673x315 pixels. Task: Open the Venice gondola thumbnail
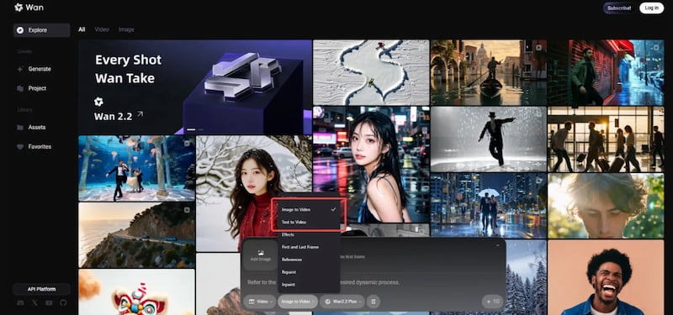coord(489,72)
